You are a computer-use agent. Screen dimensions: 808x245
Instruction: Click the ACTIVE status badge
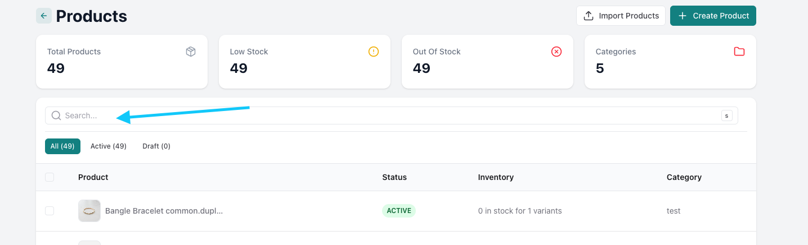(399, 211)
